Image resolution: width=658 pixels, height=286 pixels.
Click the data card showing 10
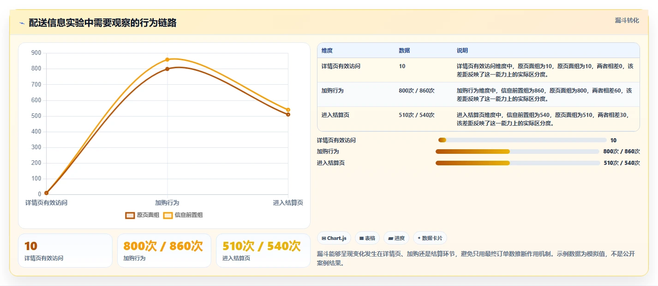pos(65,251)
